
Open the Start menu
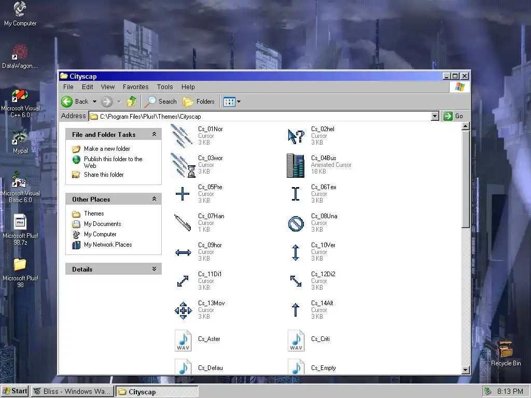pos(15,391)
